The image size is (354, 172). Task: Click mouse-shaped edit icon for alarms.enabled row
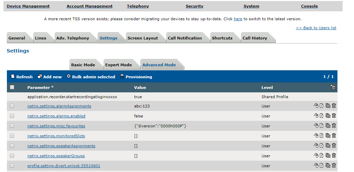coord(316,115)
